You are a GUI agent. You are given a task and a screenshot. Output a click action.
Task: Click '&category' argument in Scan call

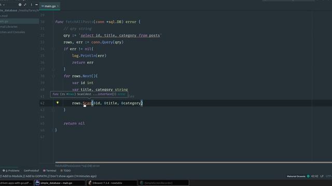131,103
